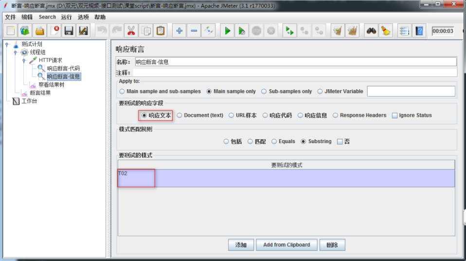
Task: Open the 编辑 menu
Action: pyautogui.click(x=27, y=17)
